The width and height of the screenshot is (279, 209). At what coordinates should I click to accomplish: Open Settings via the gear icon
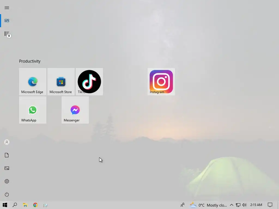[7, 181]
